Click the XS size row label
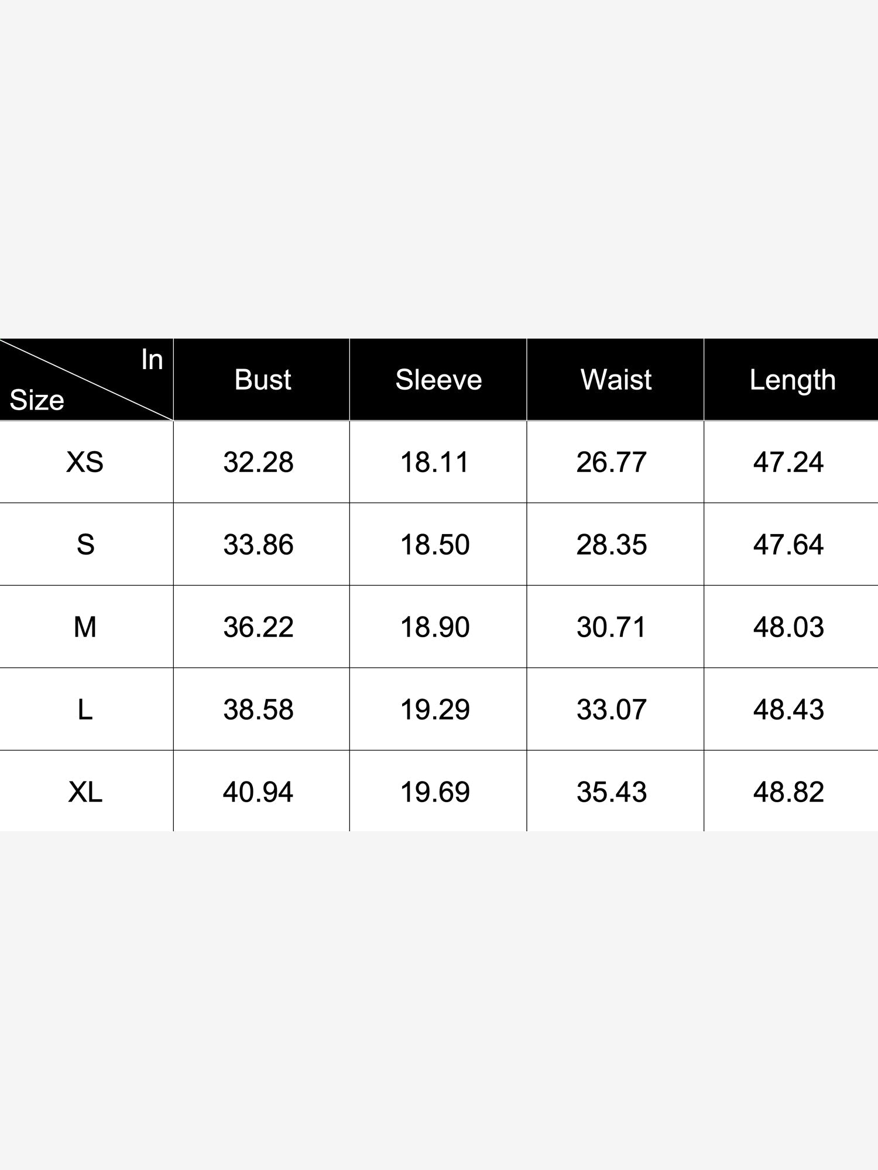The height and width of the screenshot is (1170, 878). pos(85,462)
